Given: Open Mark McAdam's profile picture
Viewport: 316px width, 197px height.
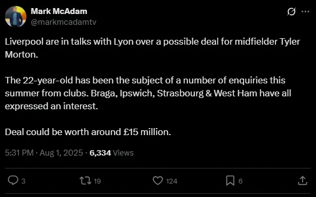Looking at the screenshot, I should tap(16, 17).
